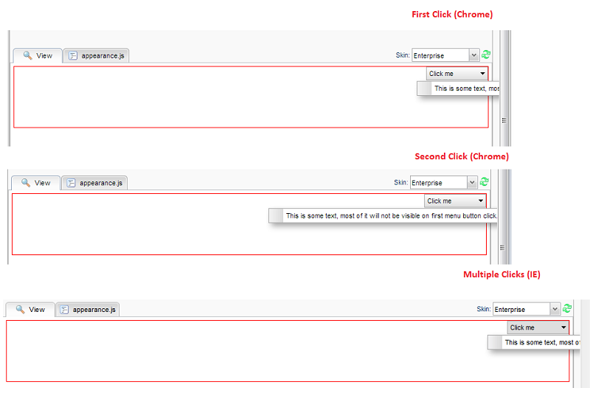Click the script icon on Second Click appearance.js tab
Image resolution: width=590 pixels, height=396 pixels.
click(72, 183)
